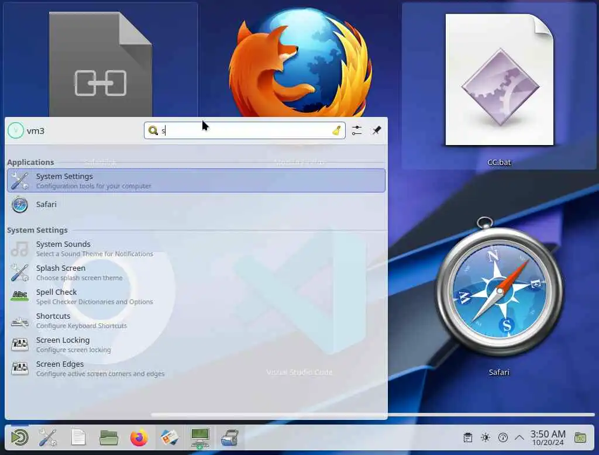Open Shortcuts settings entry
Screen dimensions: 599x455
click(196, 320)
